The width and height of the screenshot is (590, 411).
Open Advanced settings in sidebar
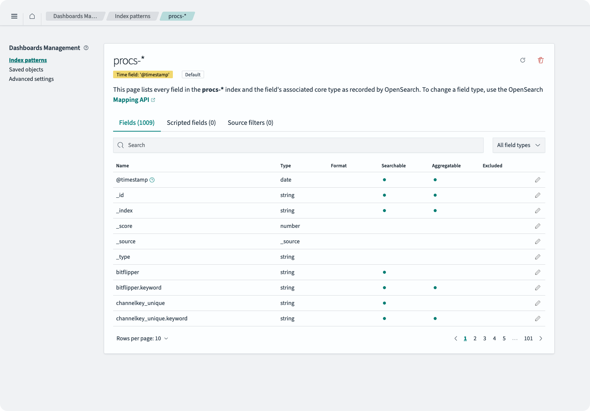[31, 79]
